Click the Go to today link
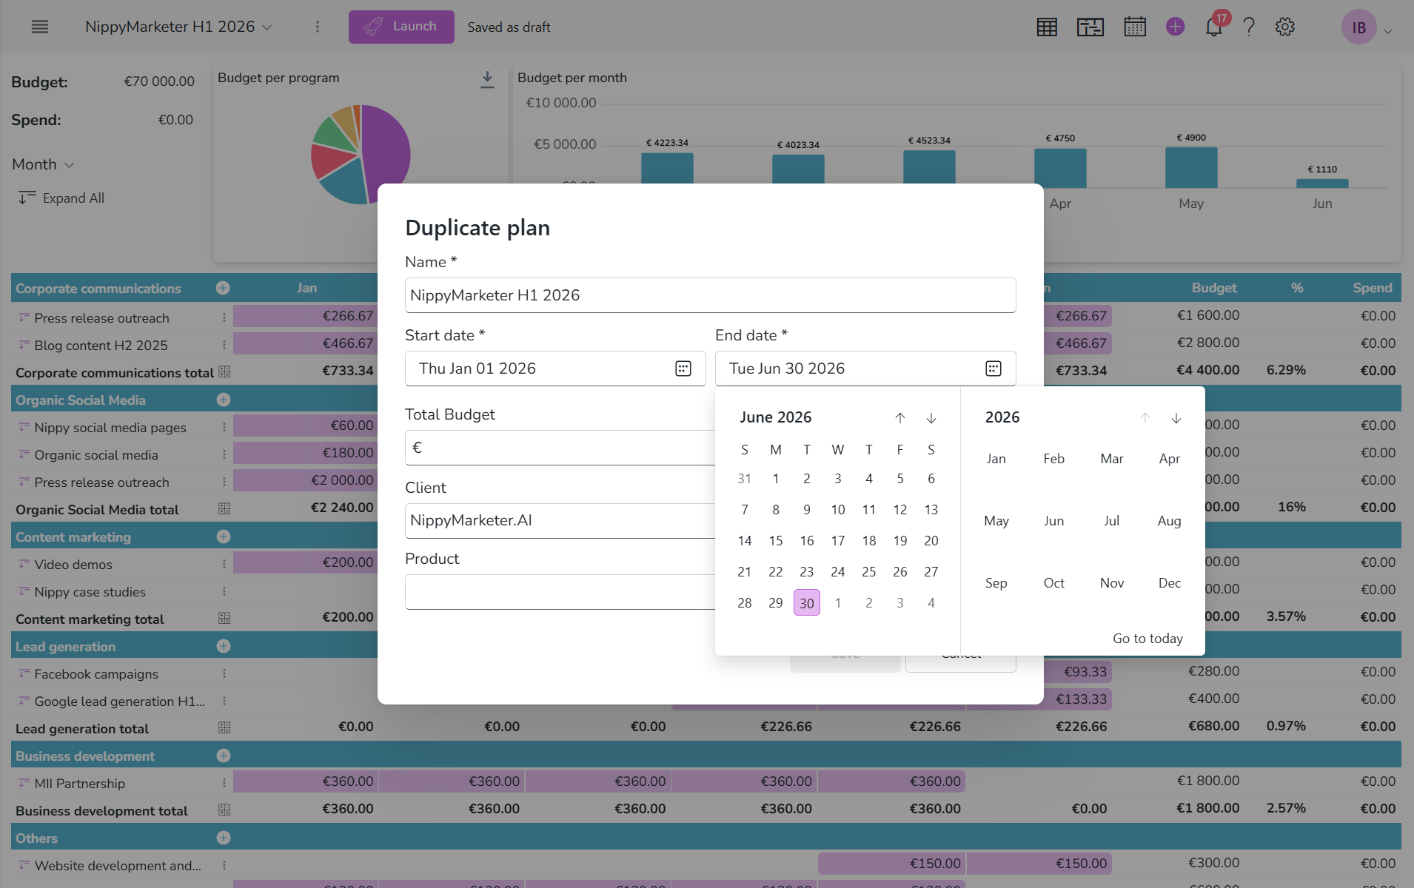This screenshot has height=888, width=1414. [x=1147, y=639]
